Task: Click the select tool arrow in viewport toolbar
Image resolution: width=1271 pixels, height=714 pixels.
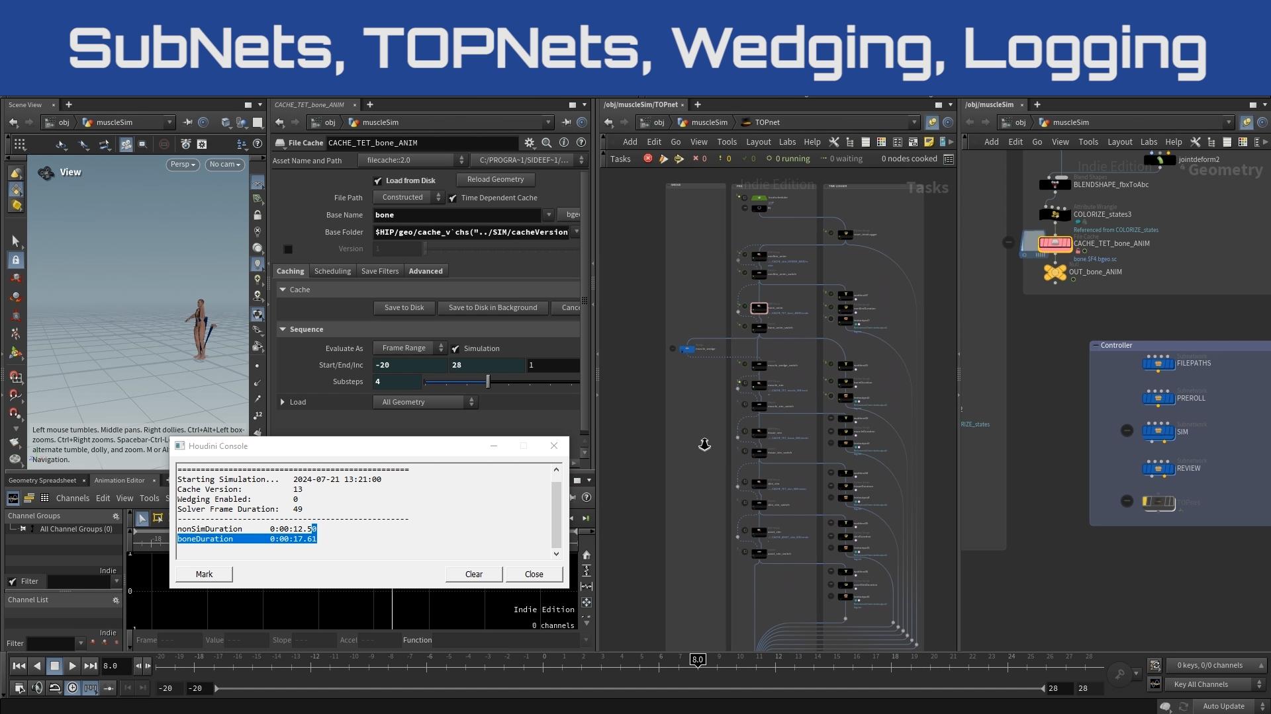Action: coord(16,241)
